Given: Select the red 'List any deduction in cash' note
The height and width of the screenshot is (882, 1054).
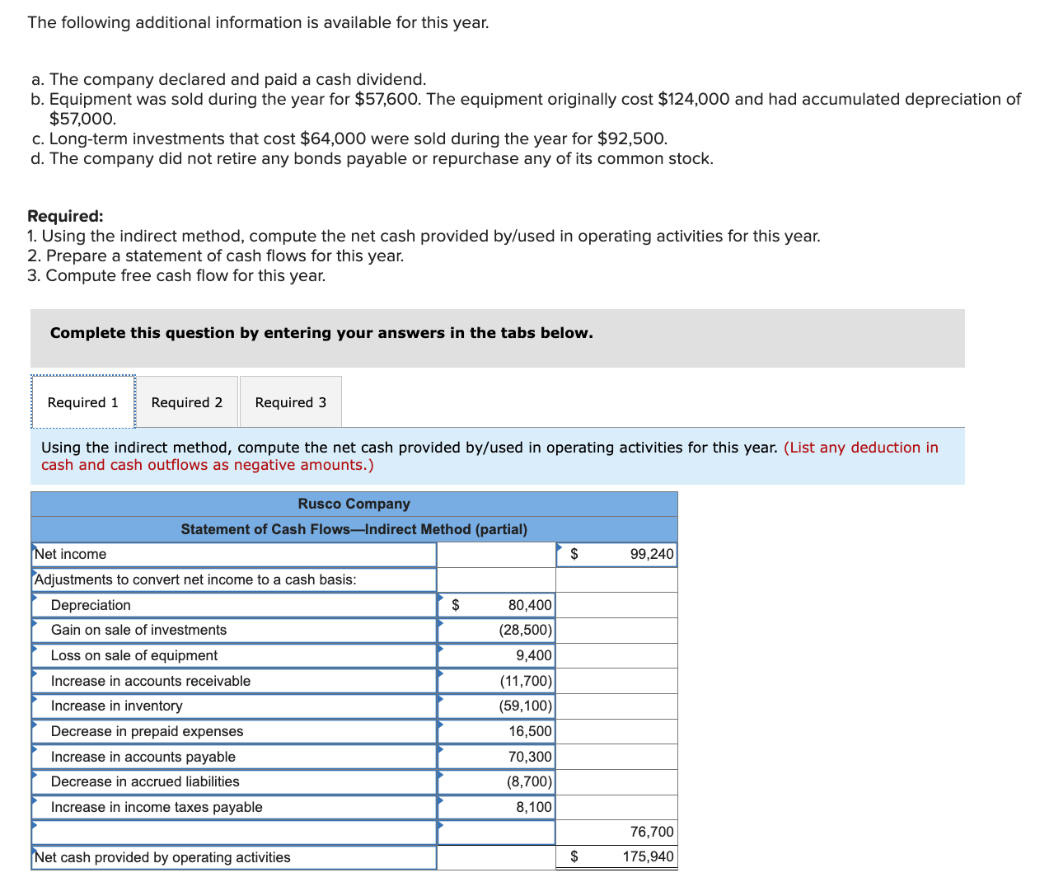Looking at the screenshot, I should pos(490,456).
